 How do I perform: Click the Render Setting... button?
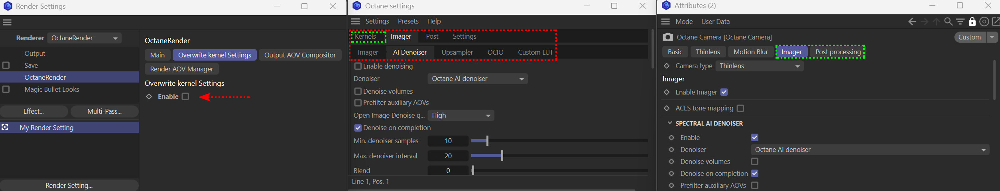(x=69, y=185)
